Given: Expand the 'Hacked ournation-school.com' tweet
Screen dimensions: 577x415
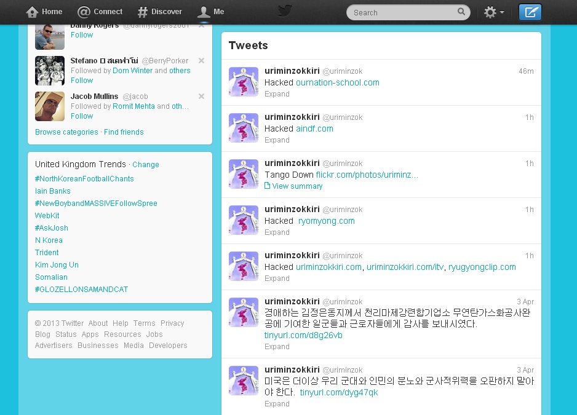Looking at the screenshot, I should click(277, 94).
